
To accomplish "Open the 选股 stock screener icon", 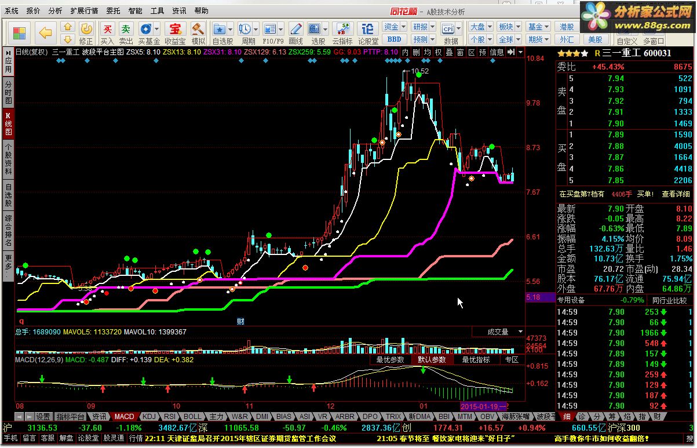I will click(315, 29).
